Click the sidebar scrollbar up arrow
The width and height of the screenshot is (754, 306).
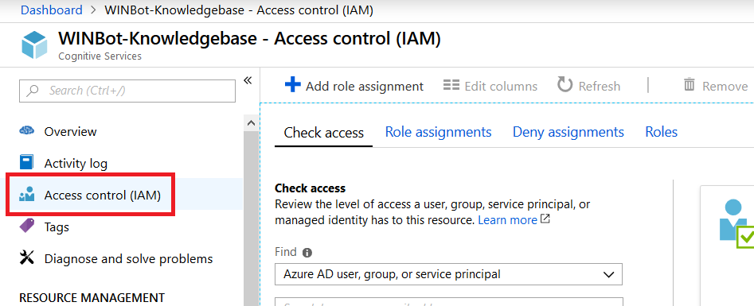[x=251, y=123]
